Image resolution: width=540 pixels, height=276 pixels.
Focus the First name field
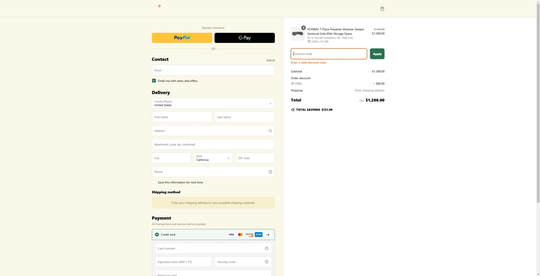point(182,117)
